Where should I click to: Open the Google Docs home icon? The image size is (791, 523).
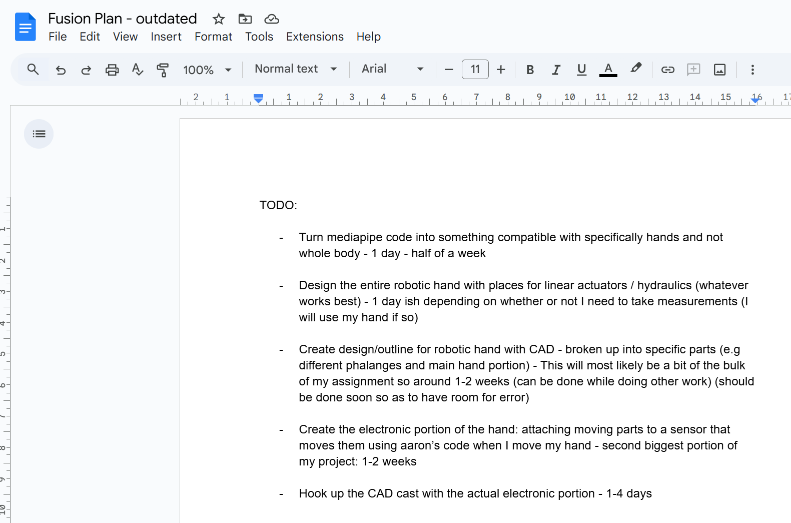tap(26, 27)
